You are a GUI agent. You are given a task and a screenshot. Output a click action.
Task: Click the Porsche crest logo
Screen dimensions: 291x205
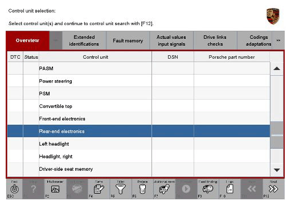pos(273,16)
